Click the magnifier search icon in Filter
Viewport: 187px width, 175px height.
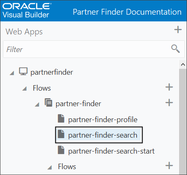click(175, 49)
